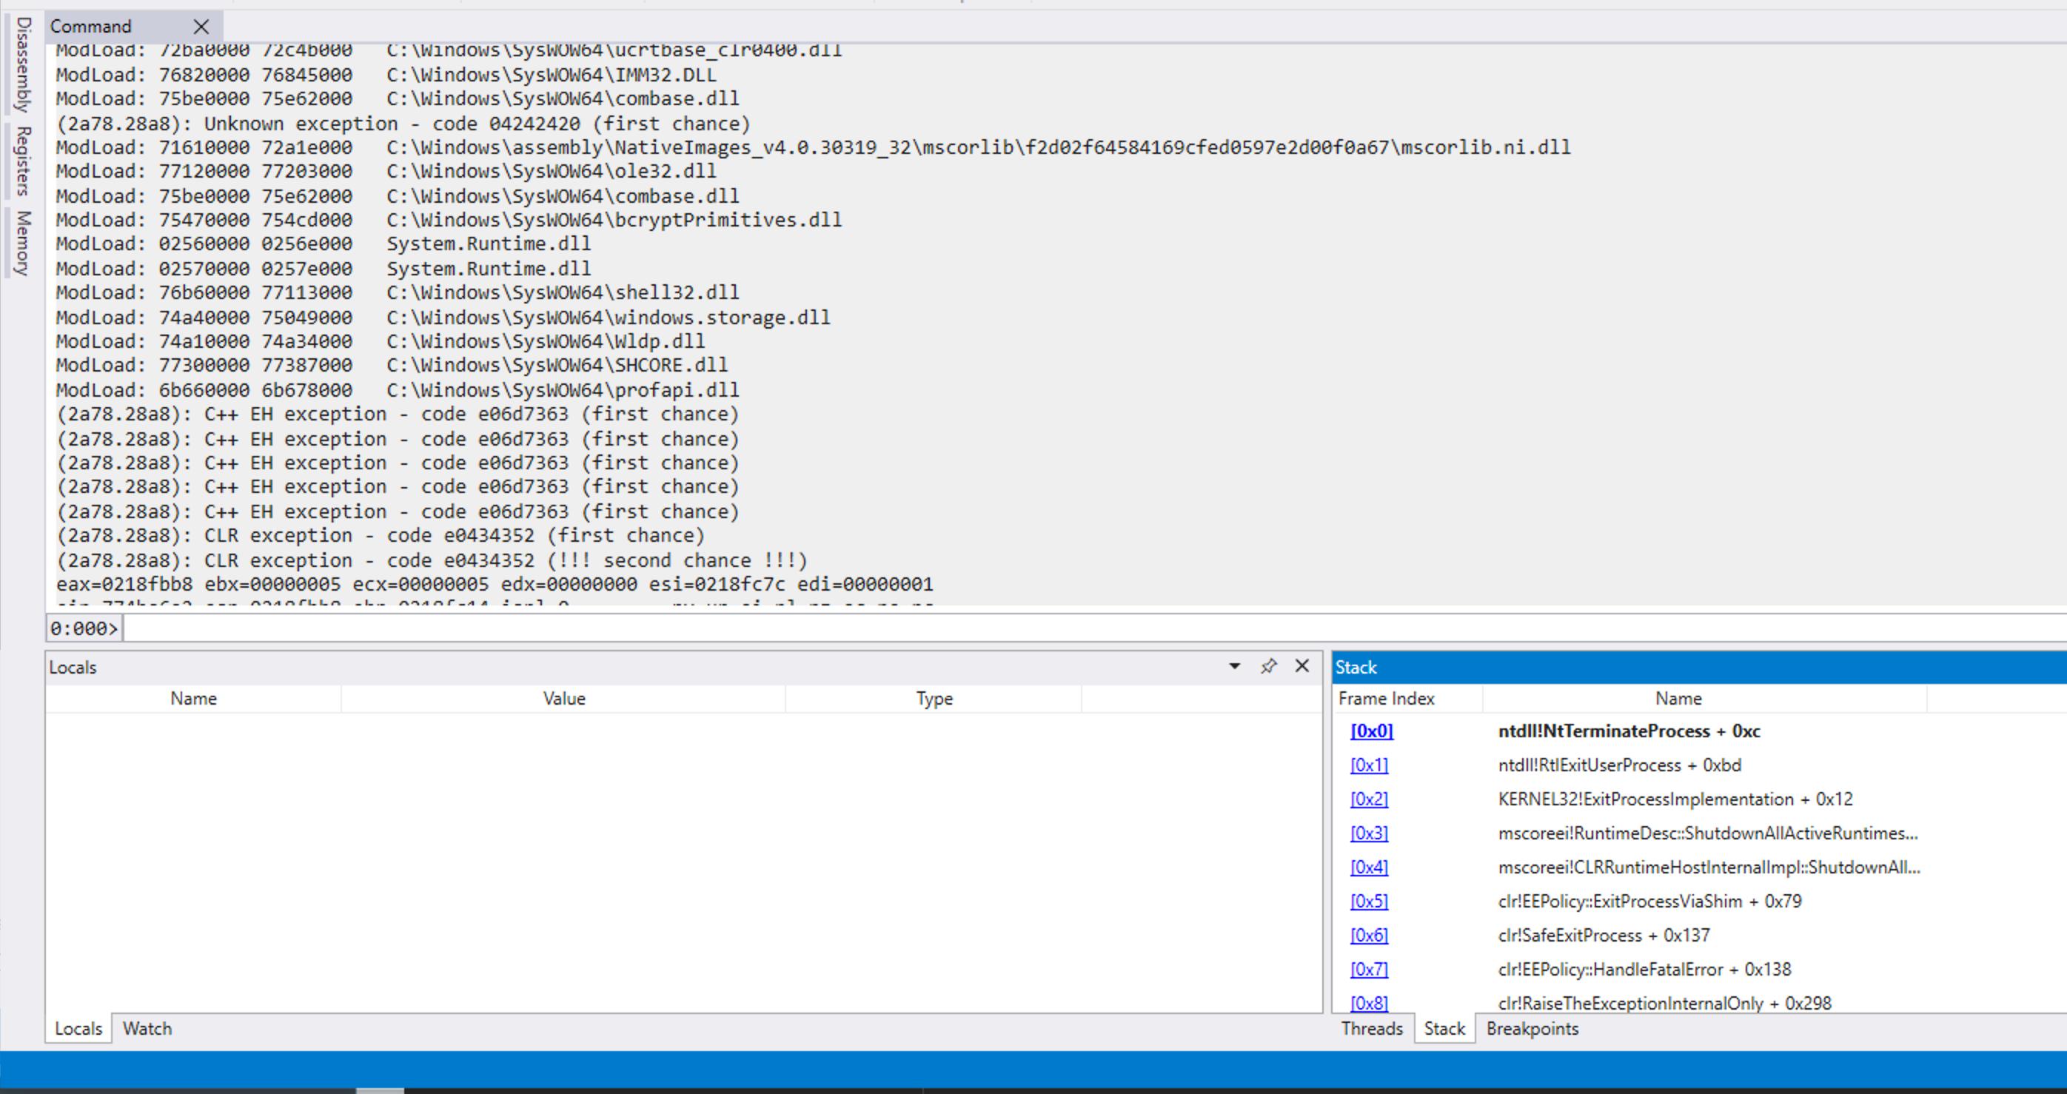2067x1094 pixels.
Task: Open stack frame 0x5 link
Action: point(1368,902)
